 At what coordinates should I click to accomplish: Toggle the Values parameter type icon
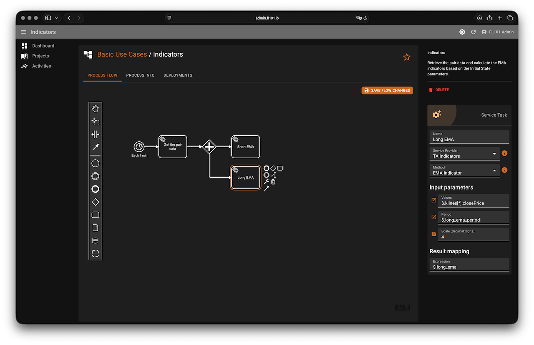click(x=434, y=200)
